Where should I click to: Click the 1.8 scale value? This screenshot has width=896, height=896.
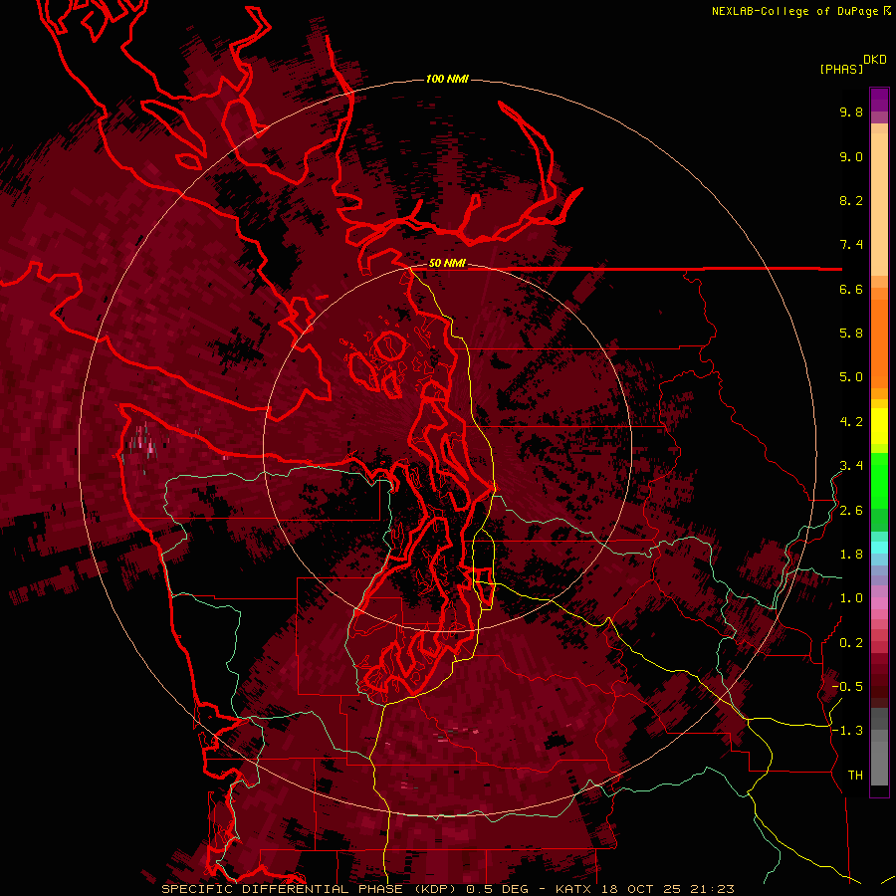851,555
